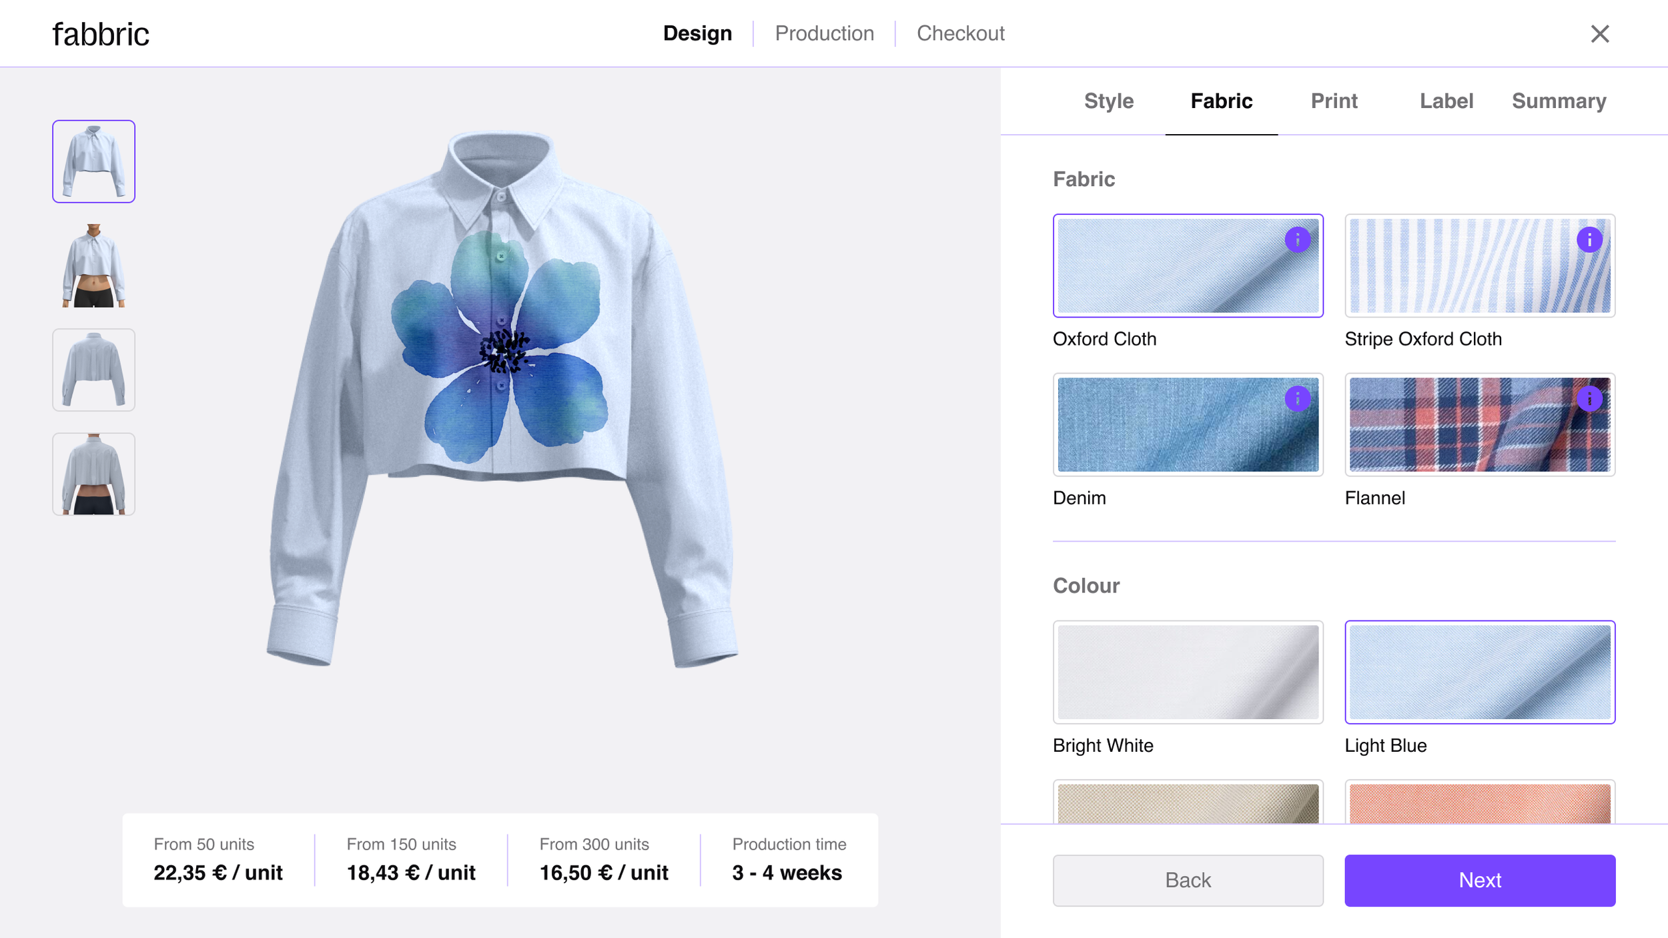View front on-model shirt thumbnail
The height and width of the screenshot is (938, 1668).
point(94,266)
